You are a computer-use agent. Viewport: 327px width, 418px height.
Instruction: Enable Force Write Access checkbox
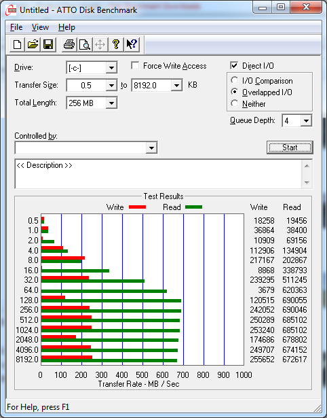[x=135, y=65]
